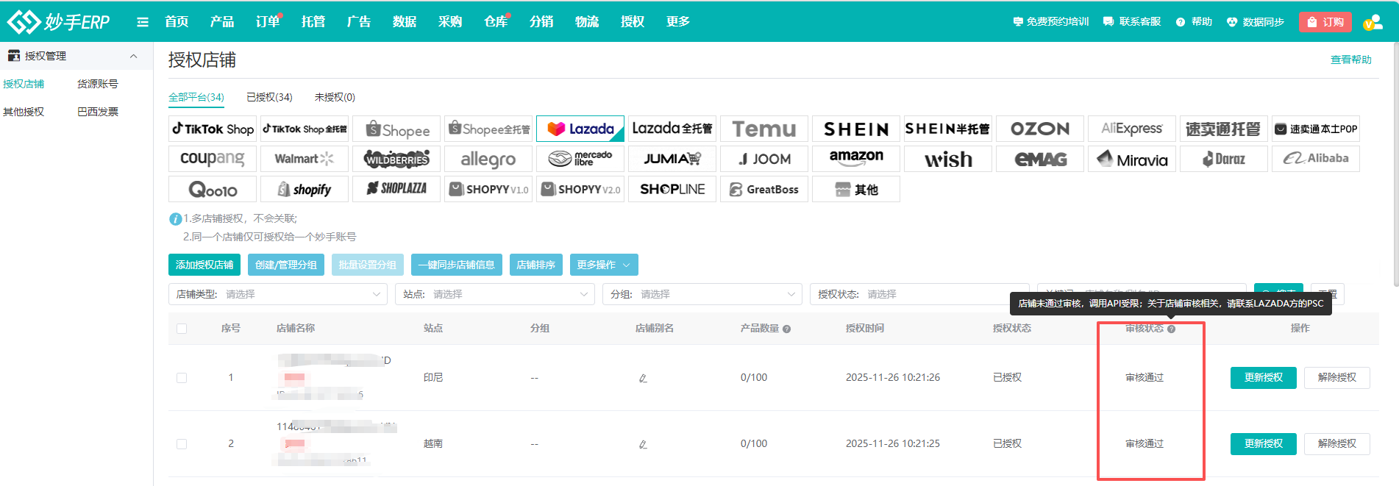The height and width of the screenshot is (486, 1399).
Task: Click the 产品数量 help question icon
Action: 786,329
